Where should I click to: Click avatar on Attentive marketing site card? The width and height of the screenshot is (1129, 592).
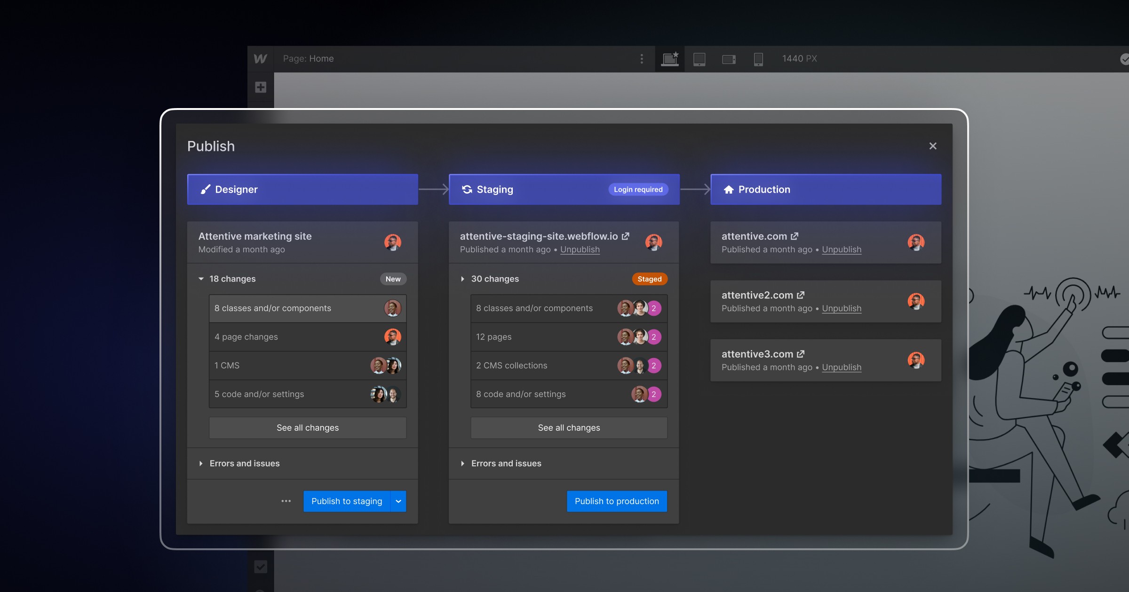click(x=393, y=242)
